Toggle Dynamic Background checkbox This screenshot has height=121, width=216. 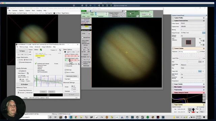click(20, 62)
